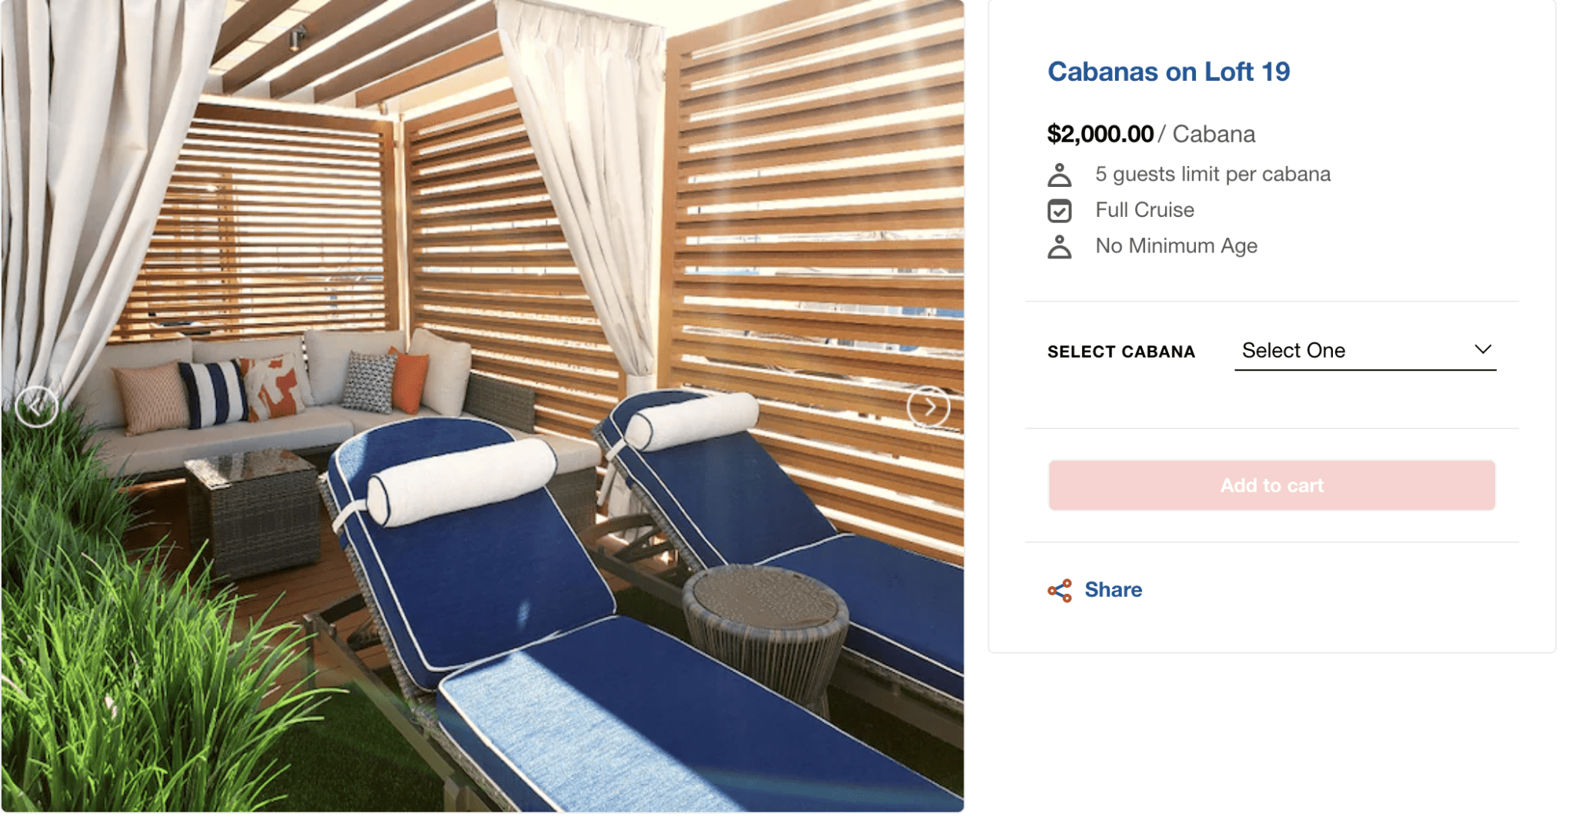Click the No Minimum Age person icon
The width and height of the screenshot is (1576, 833).
[x=1060, y=247]
